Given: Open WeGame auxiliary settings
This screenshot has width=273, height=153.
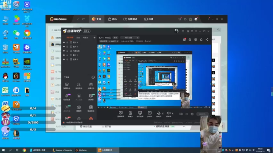Looking at the screenshot, I should pos(86,126).
